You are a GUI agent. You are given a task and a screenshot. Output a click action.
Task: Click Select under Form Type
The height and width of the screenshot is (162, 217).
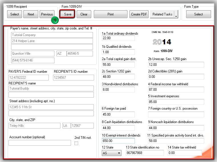[198, 14]
